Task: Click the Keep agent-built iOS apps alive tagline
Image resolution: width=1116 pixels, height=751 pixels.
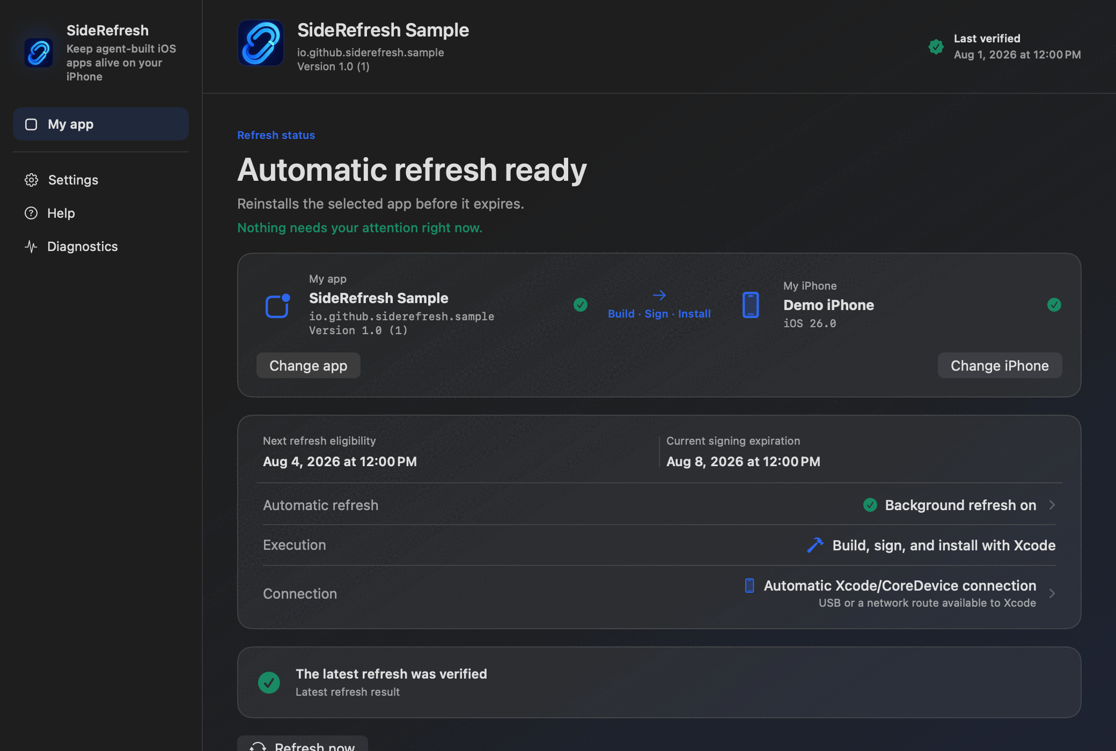Action: pos(121,63)
